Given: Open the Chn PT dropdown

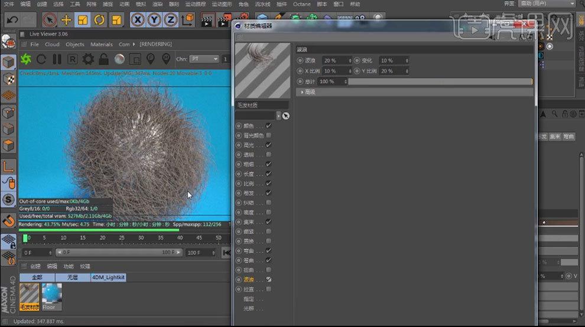Looking at the screenshot, I should (x=204, y=59).
